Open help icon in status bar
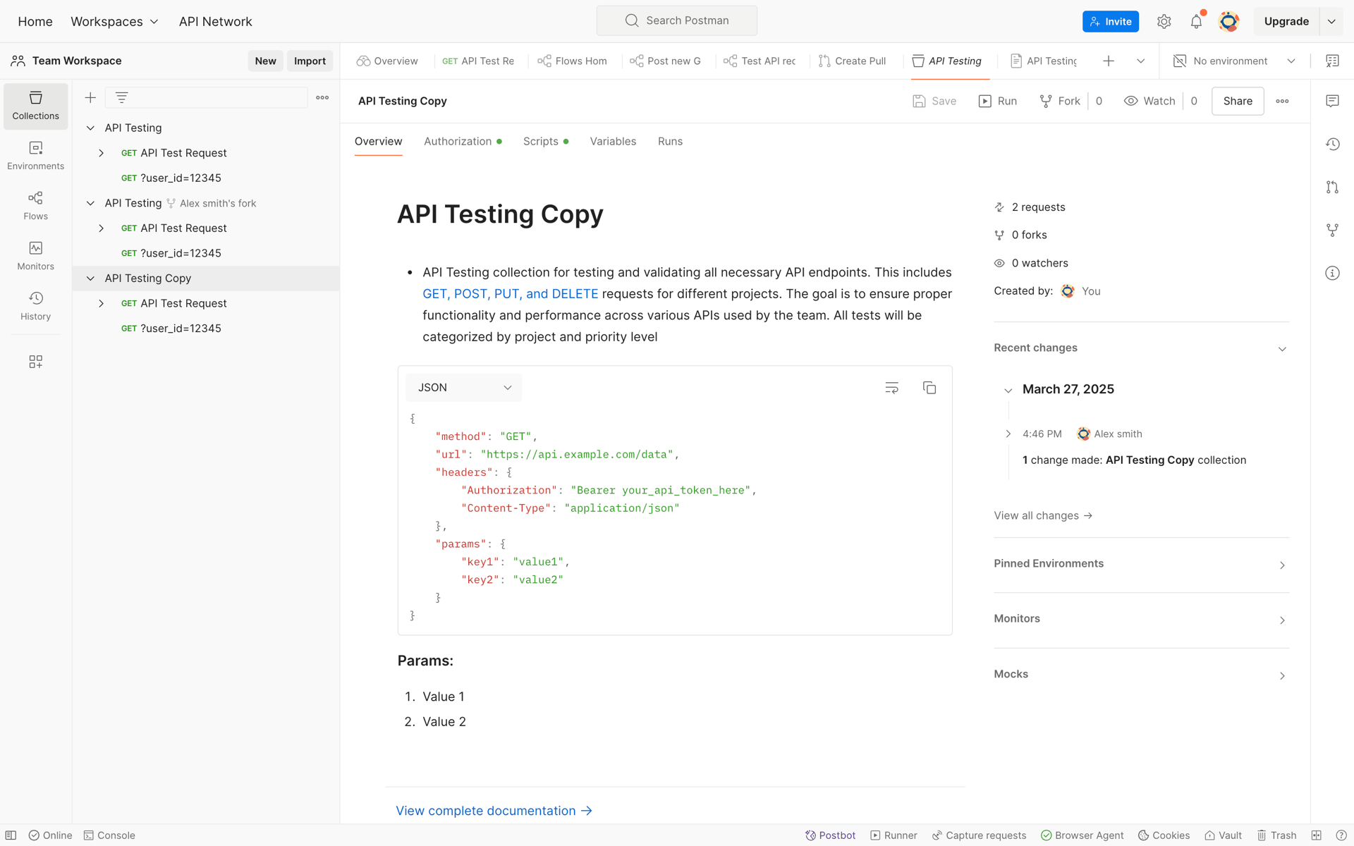 pyautogui.click(x=1341, y=835)
